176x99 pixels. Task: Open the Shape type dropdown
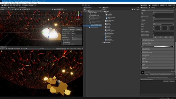pyautogui.click(x=163, y=12)
